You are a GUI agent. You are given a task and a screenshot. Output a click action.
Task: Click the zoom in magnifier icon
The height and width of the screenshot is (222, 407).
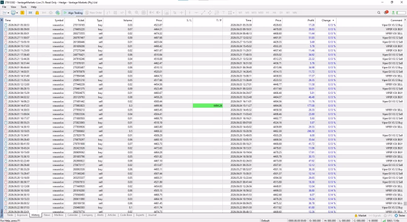click(130, 12)
